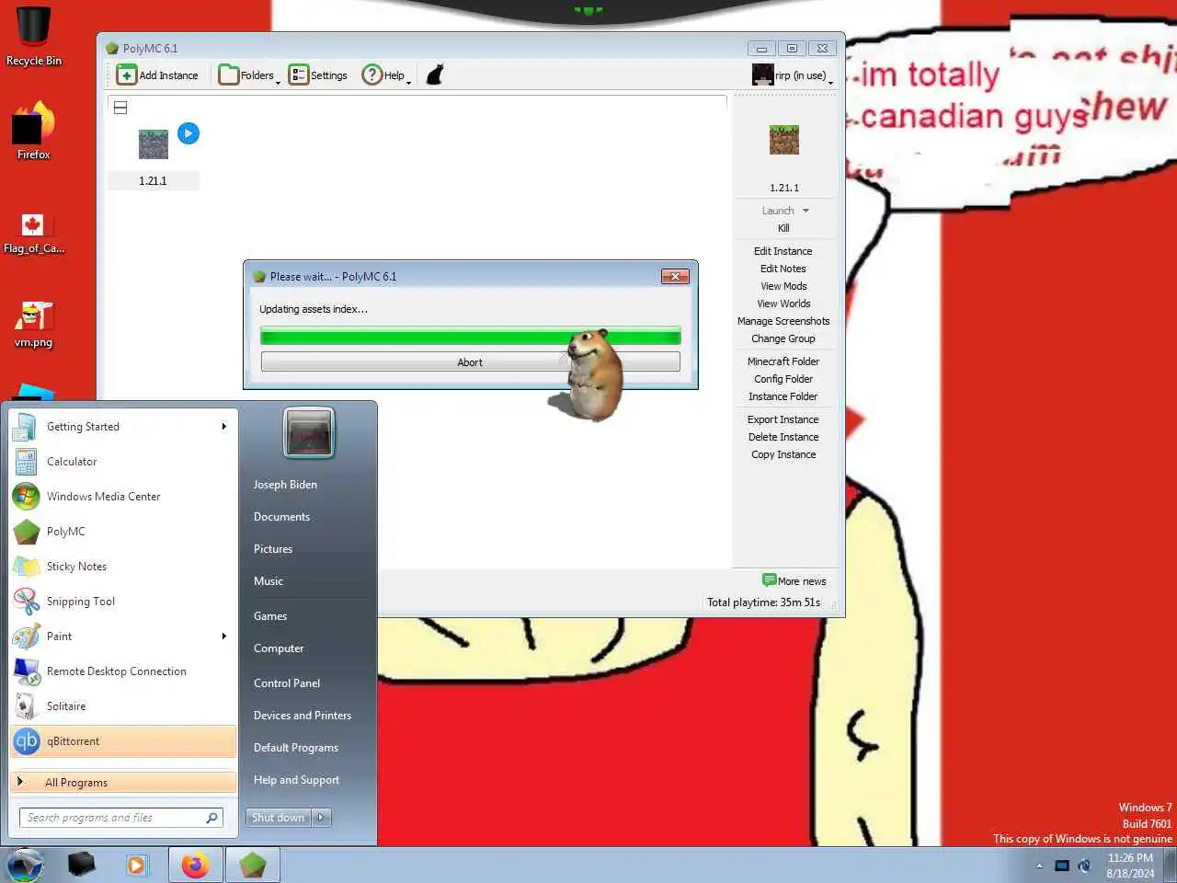Click the Search programs and files field
Viewport: 1177px width, 883px height.
pyautogui.click(x=121, y=818)
